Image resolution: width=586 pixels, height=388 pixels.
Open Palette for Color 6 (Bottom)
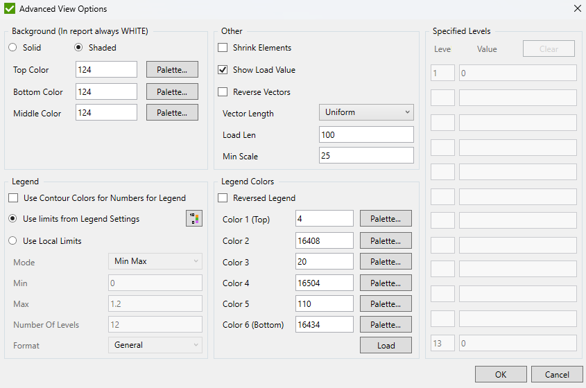point(386,324)
